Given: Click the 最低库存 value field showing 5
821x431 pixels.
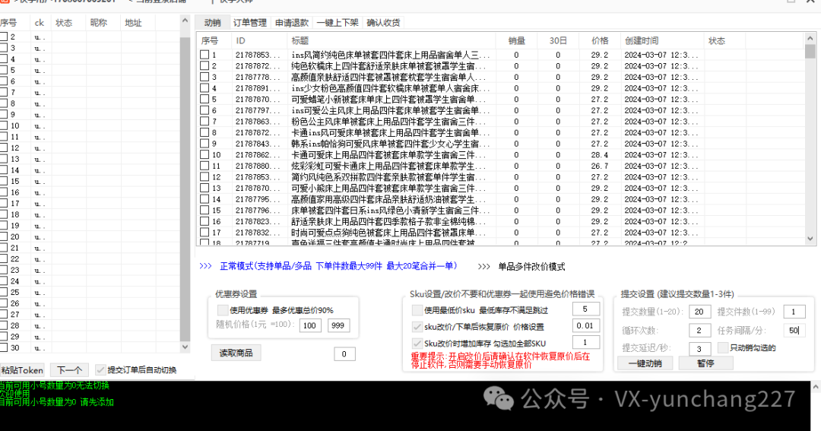Looking at the screenshot, I should (585, 309).
